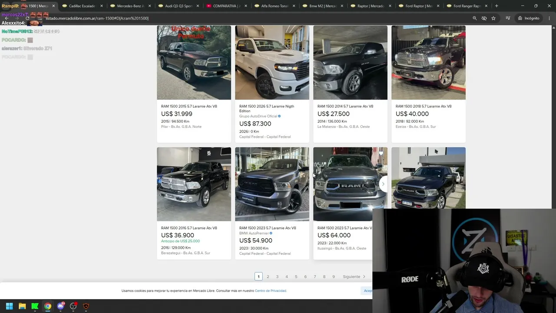Open the Windows Start menu
556x313 pixels.
[x=9, y=306]
